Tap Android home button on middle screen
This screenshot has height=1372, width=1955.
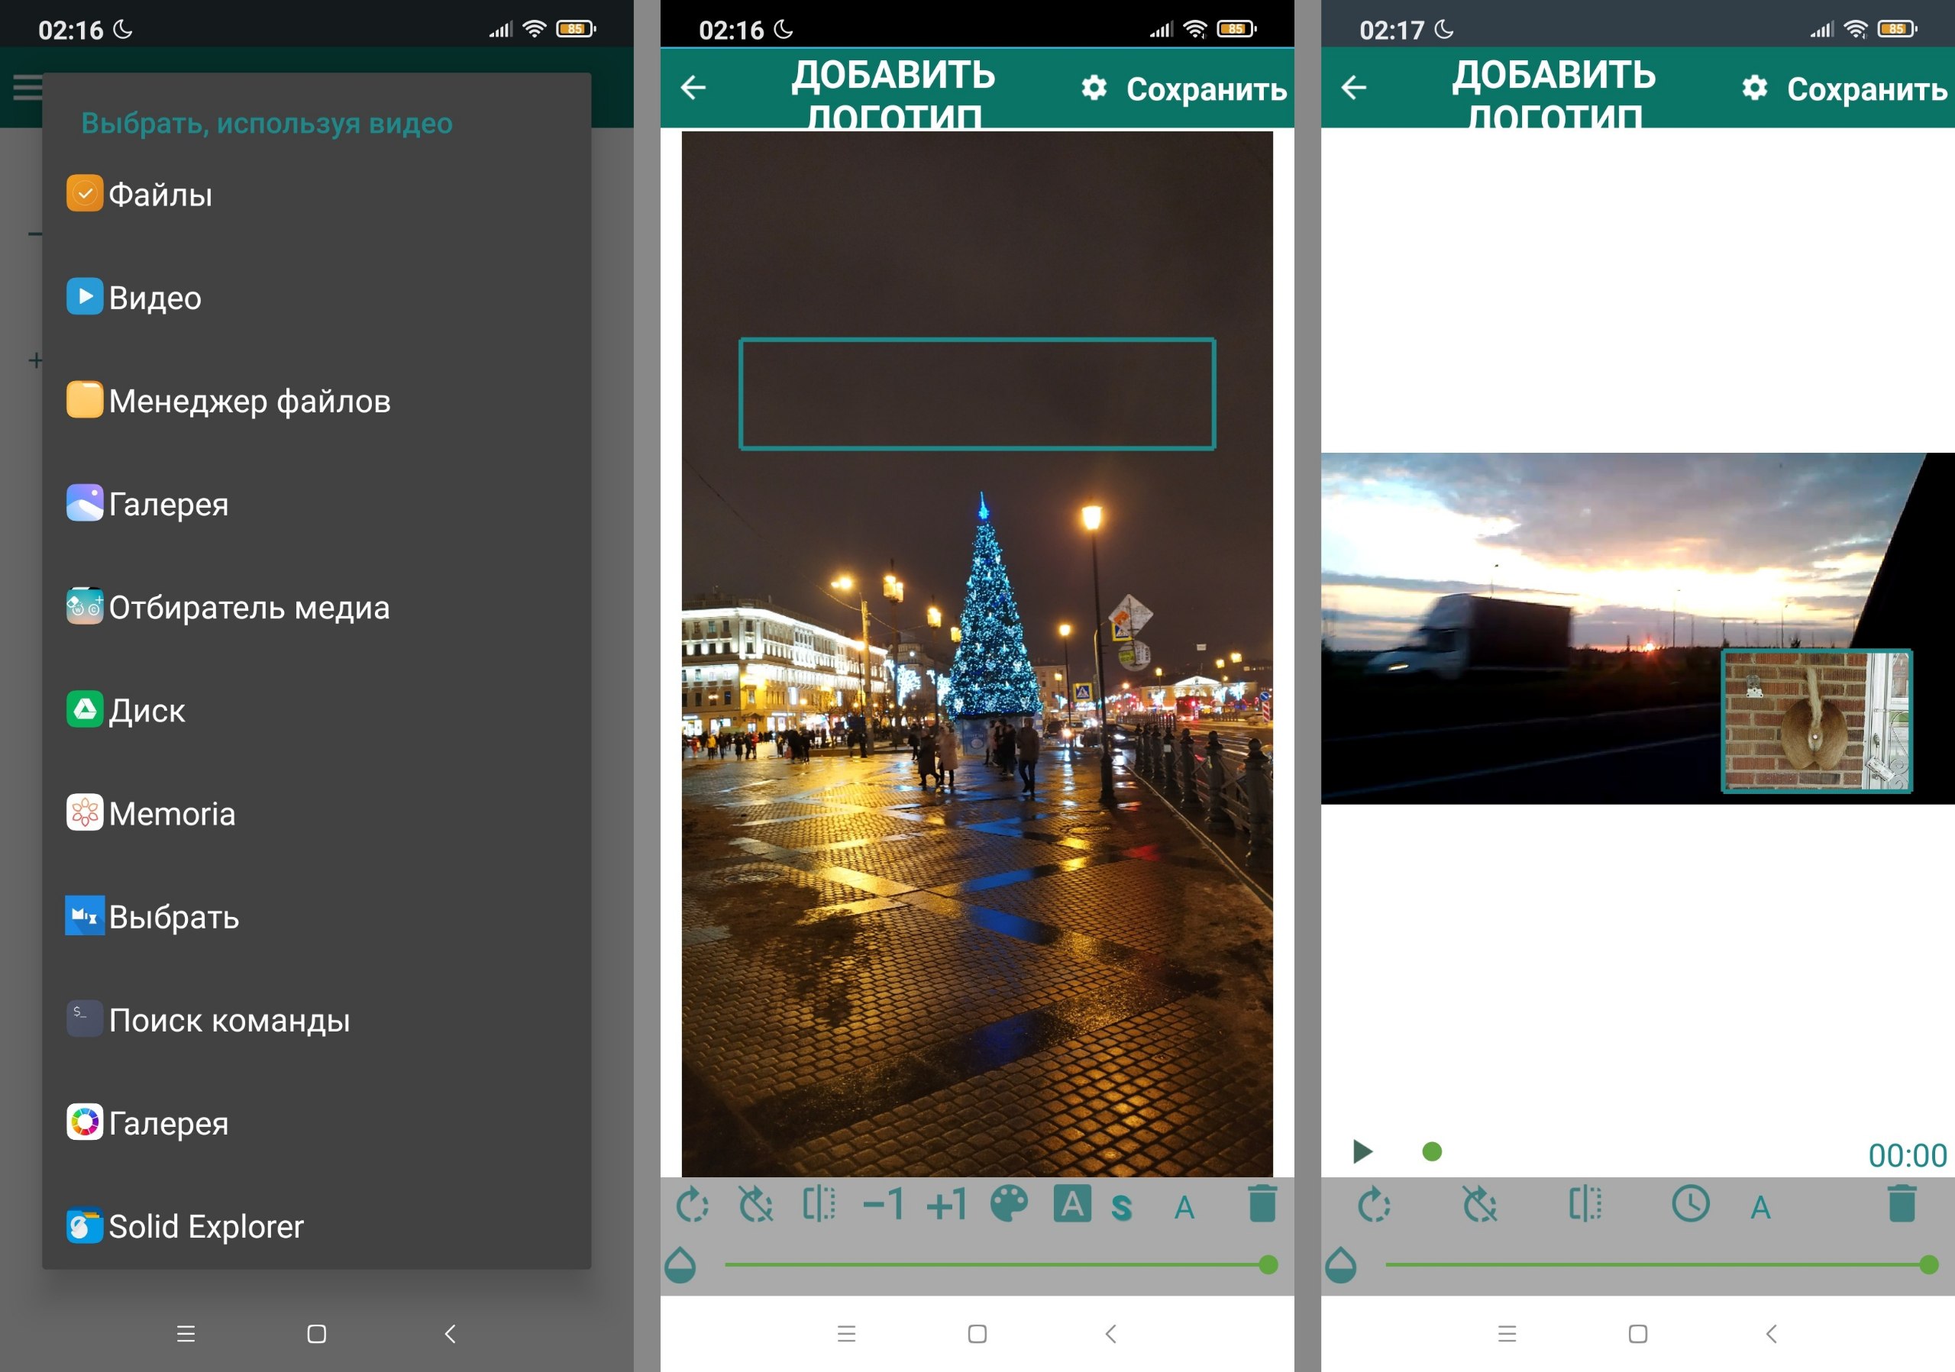click(x=977, y=1334)
